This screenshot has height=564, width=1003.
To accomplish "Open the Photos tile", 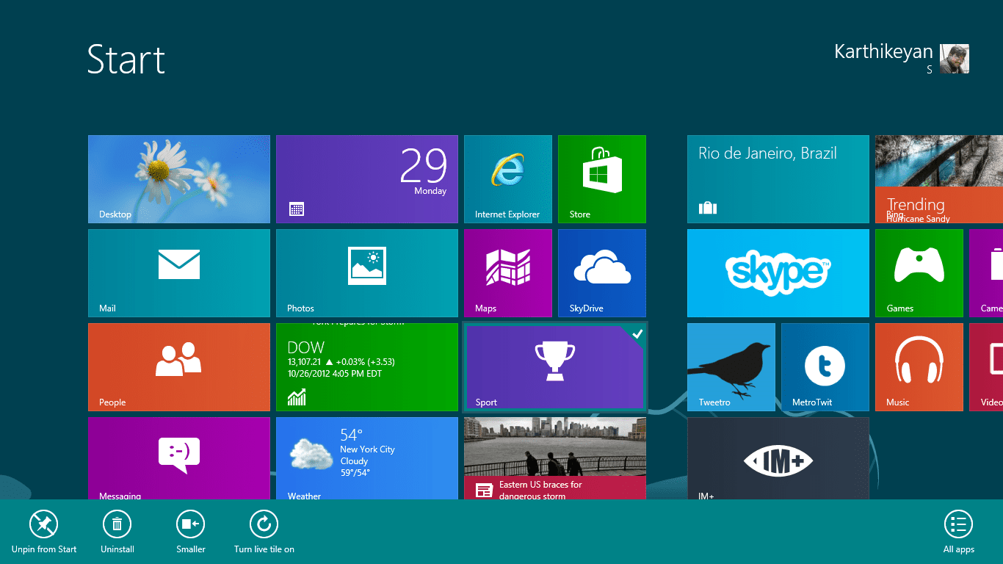I will (x=367, y=273).
